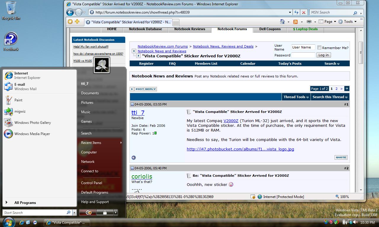The image size is (379, 227).
Task: Open the address bar history dropdown
Action: click(290, 12)
